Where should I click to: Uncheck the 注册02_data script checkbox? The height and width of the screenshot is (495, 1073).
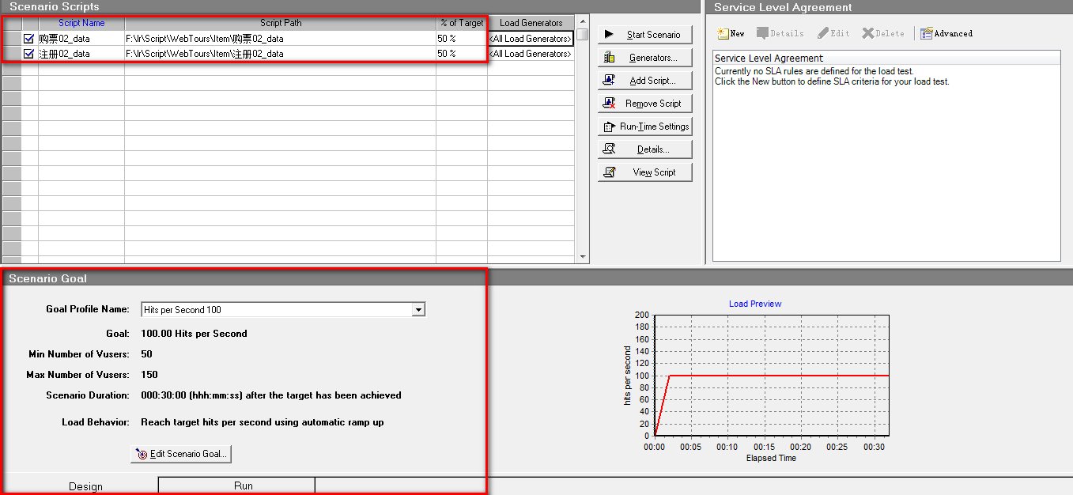pyautogui.click(x=29, y=54)
